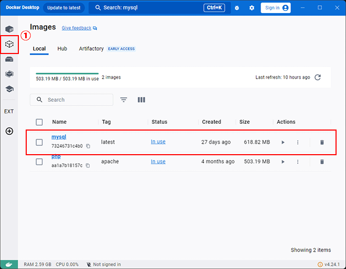The image size is (346, 269).
Task: Delete the mysql image
Action: click(322, 142)
